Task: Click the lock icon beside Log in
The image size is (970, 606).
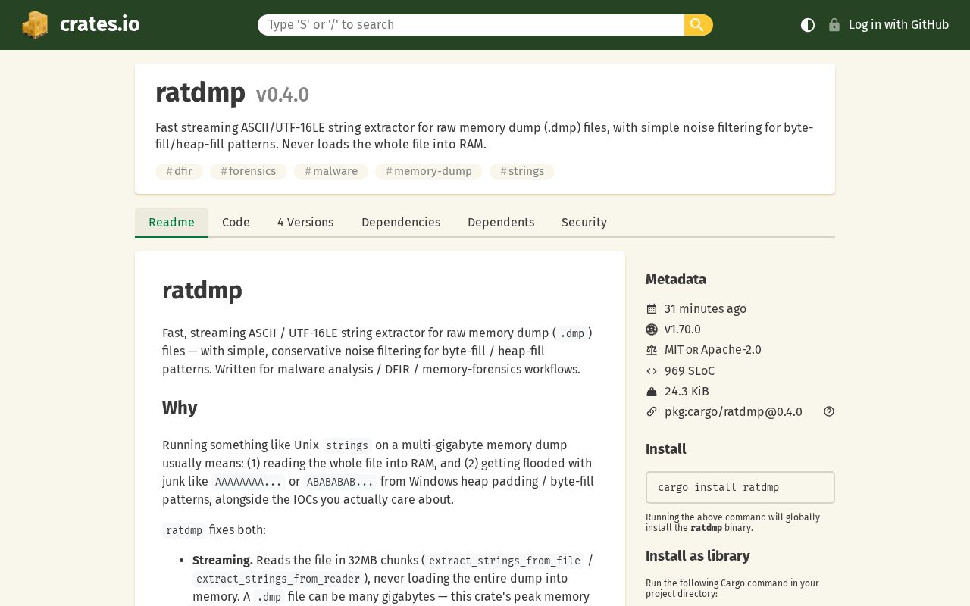Action: [x=834, y=25]
